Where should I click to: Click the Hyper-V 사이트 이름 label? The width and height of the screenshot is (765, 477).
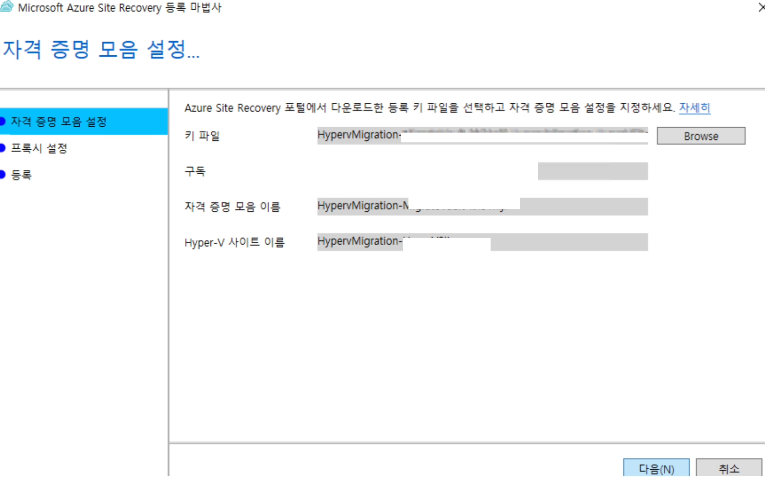(234, 242)
